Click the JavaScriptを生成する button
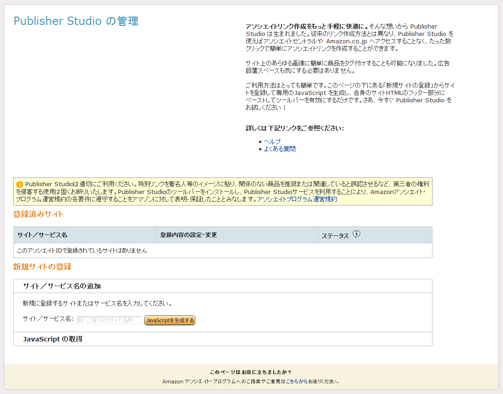Screen dimensions: 503x394 click(170, 320)
